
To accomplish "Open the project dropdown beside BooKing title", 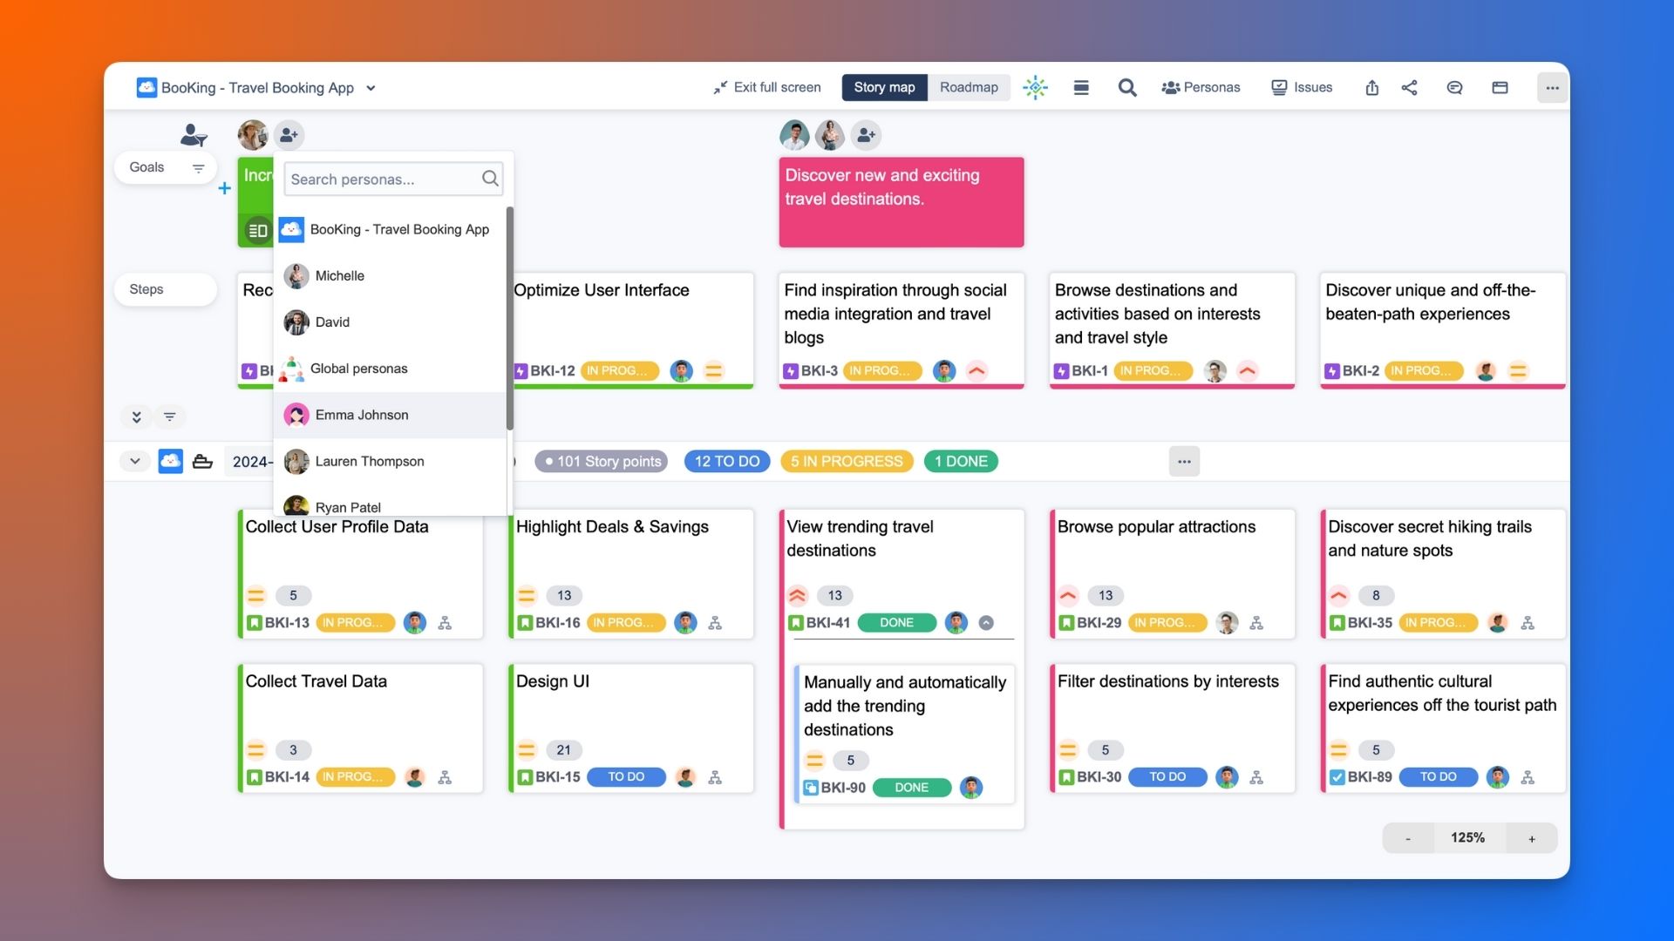I will pyautogui.click(x=371, y=87).
